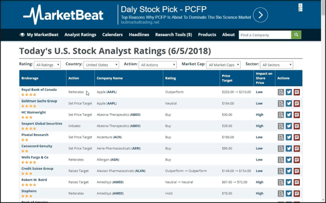Click the green search magnifier button

click(296, 35)
